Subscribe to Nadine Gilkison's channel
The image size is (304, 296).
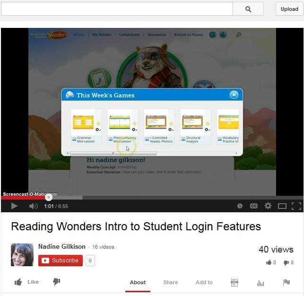(x=61, y=261)
